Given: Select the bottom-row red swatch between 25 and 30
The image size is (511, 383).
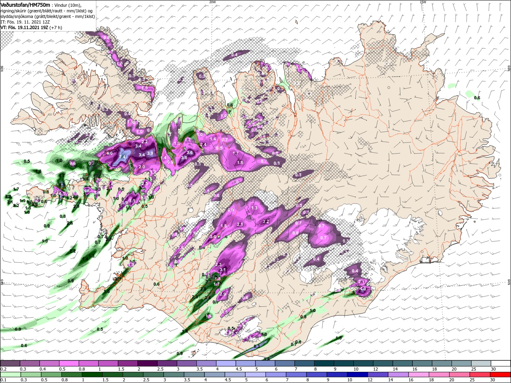Looking at the screenshot, I should pyautogui.click(x=479, y=375).
